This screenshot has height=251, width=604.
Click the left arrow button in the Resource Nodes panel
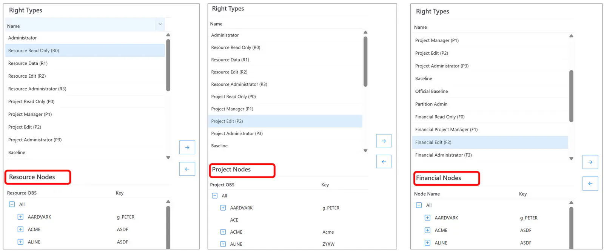187,169
